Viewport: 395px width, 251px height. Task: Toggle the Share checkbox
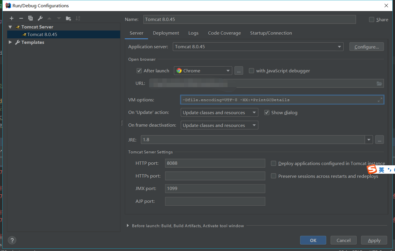[371, 19]
